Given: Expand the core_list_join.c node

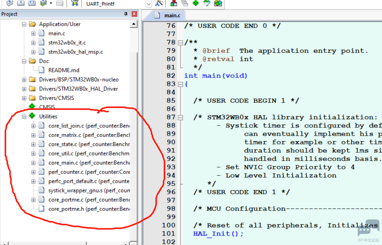Looking at the screenshot, I should pos(33,126).
